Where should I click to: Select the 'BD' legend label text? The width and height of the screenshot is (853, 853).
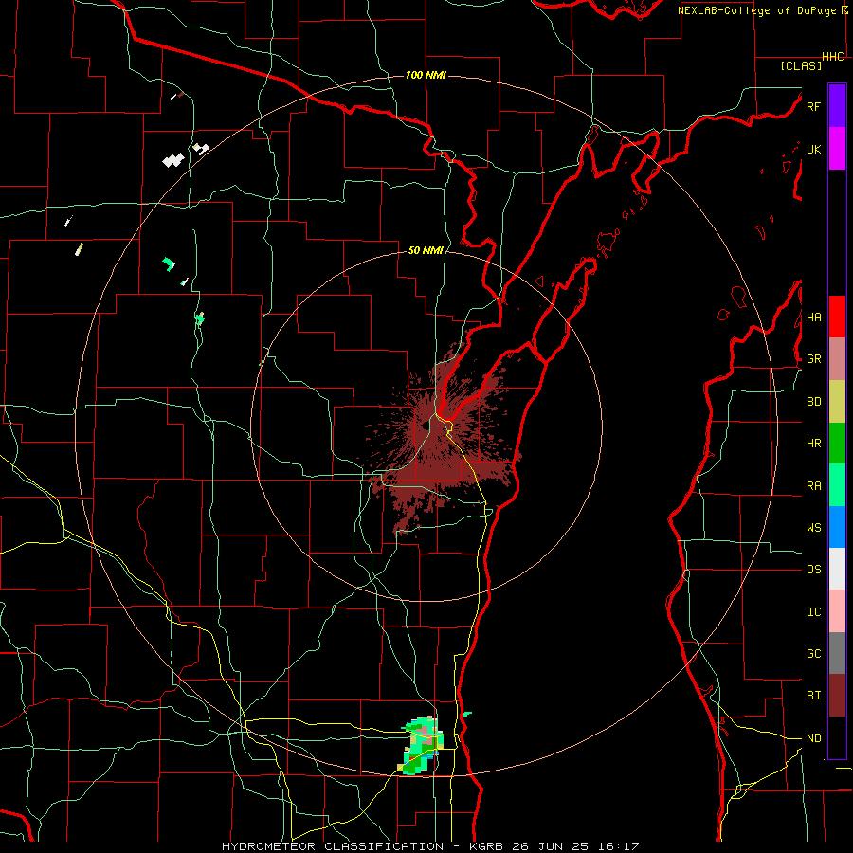(813, 402)
